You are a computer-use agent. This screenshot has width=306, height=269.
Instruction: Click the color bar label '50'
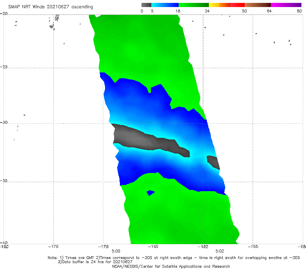point(244,11)
